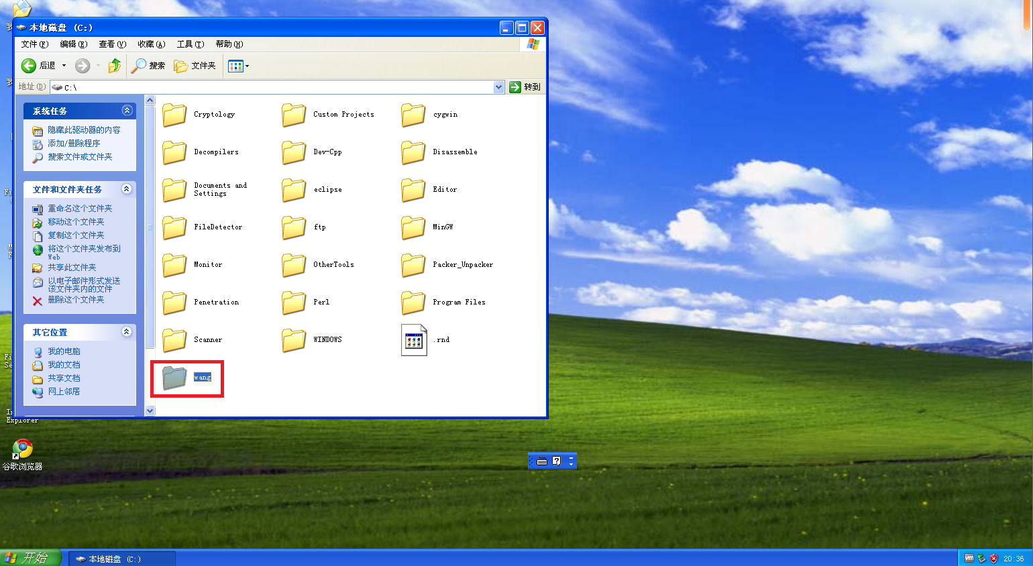The width and height of the screenshot is (1033, 566).
Task: Open the forward button history dropdown arrow
Action: pyautogui.click(x=98, y=66)
